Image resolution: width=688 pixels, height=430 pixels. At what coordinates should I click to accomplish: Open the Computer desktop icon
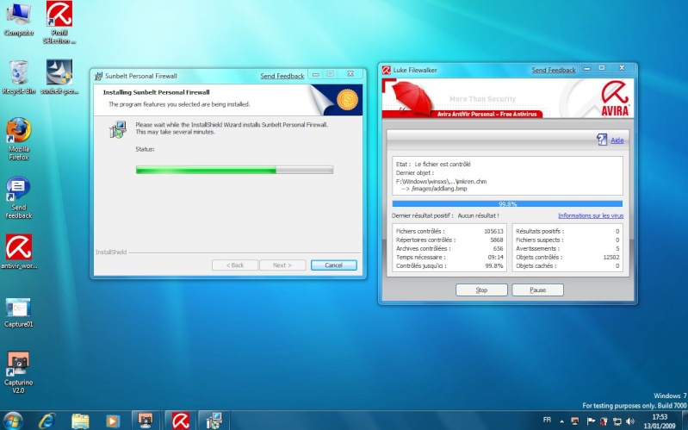[18, 19]
